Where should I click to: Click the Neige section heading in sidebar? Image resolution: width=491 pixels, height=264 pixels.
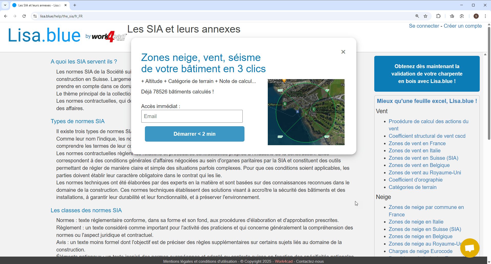[383, 197]
